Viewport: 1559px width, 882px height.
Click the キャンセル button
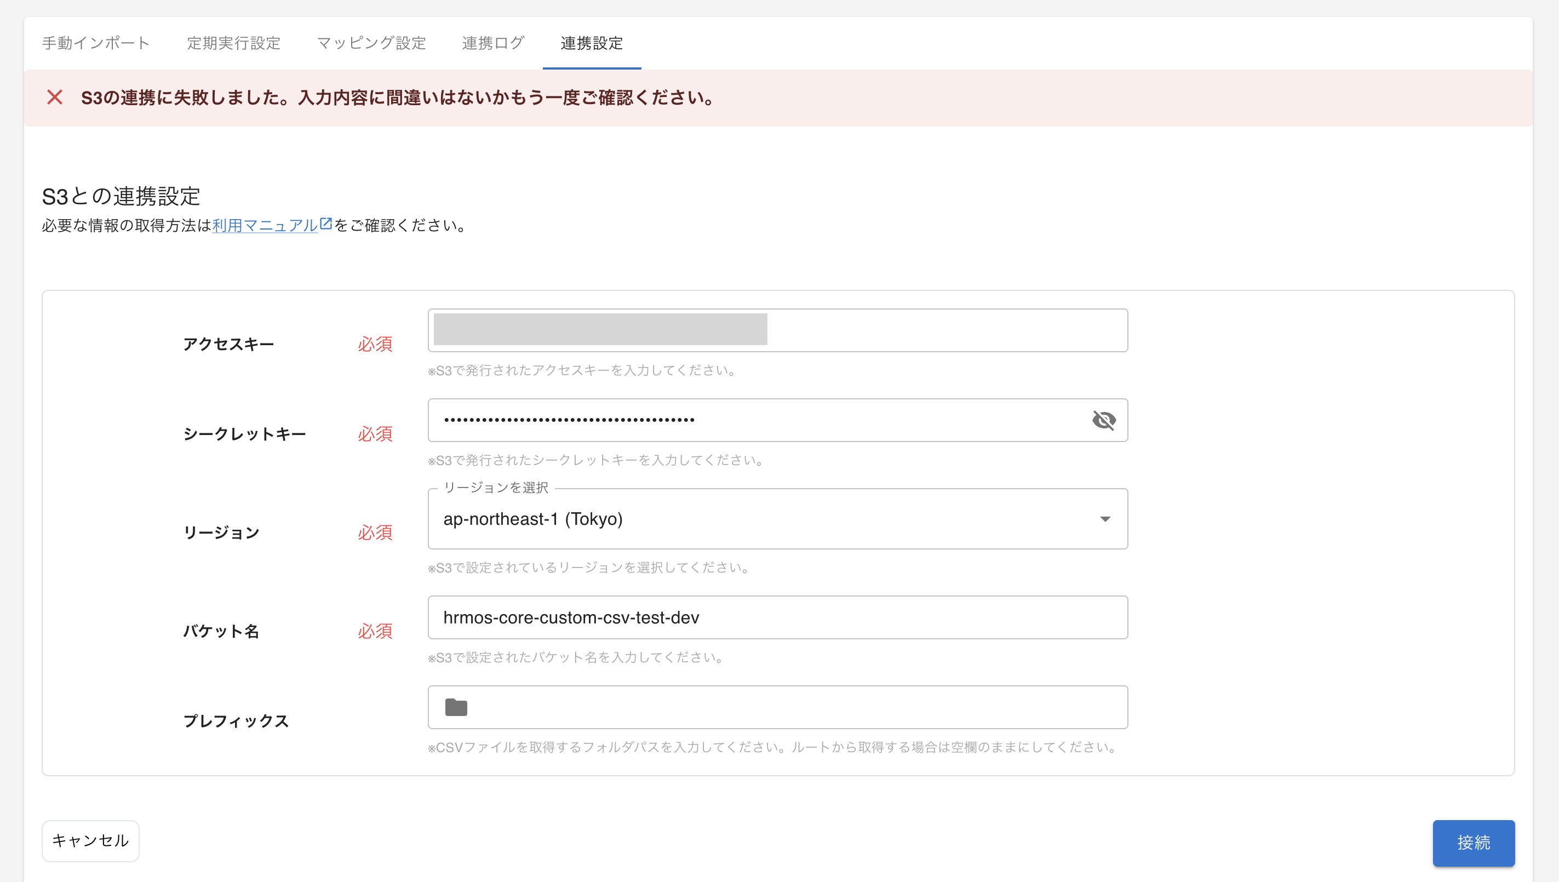[90, 840]
